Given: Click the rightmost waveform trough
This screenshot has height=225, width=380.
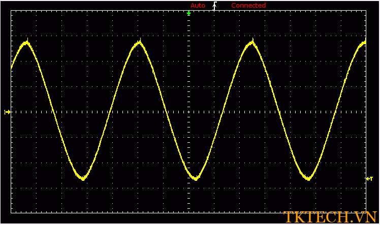Looking at the screenshot, I should pyautogui.click(x=307, y=178).
